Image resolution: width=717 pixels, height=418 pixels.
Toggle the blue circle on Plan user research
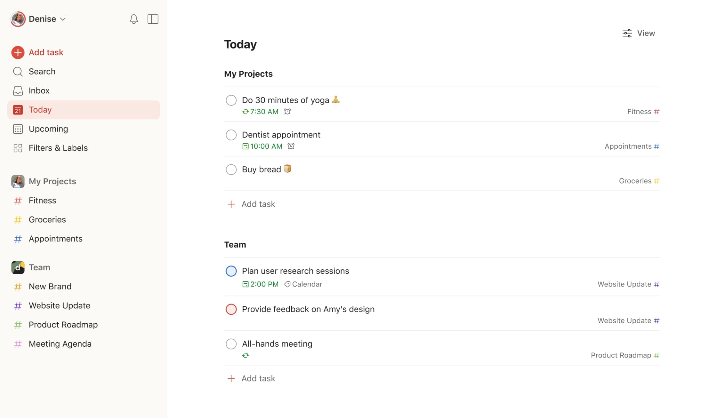[230, 271]
